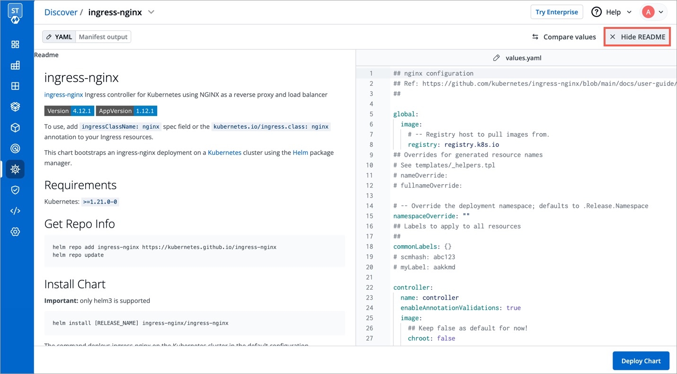This screenshot has width=677, height=374.
Task: Click the 'name: controller' editor line
Action: [429, 298]
